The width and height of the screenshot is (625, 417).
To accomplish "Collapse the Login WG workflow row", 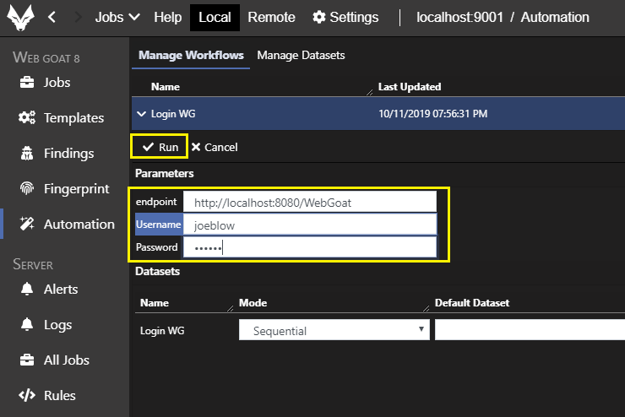I will (141, 114).
